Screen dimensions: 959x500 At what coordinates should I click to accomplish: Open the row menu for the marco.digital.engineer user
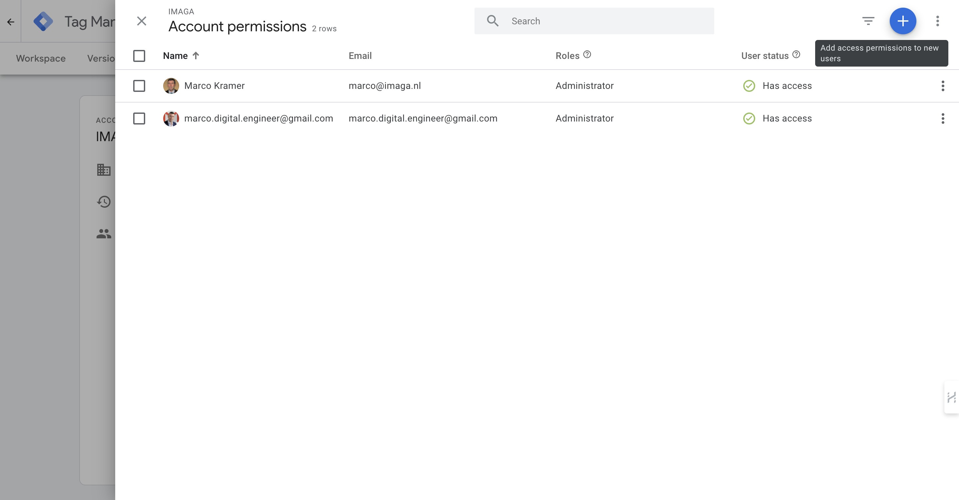click(943, 119)
